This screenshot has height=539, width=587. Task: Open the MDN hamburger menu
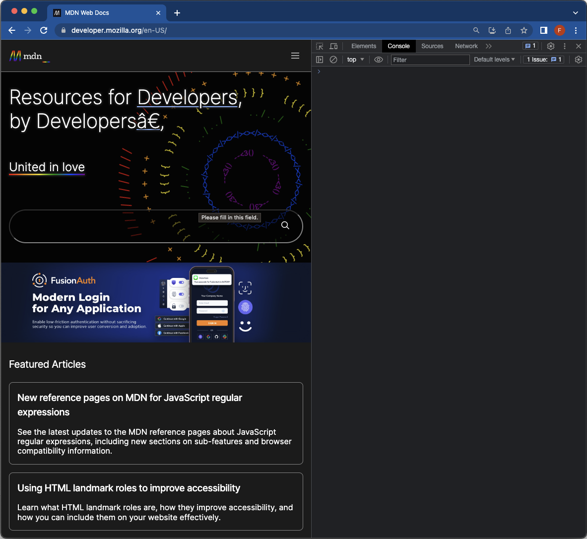295,56
